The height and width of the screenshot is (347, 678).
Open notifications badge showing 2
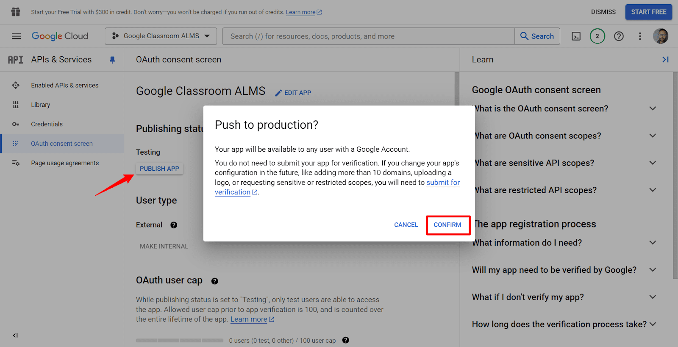coord(597,36)
